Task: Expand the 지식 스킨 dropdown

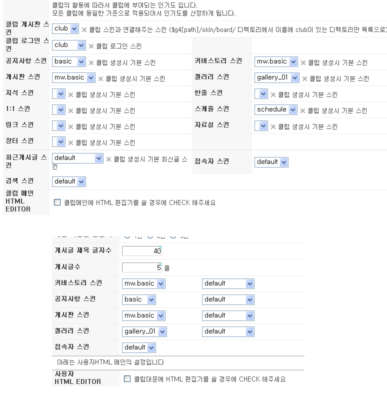Action: (x=58, y=94)
